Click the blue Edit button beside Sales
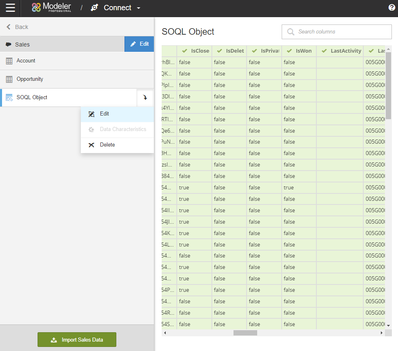Screen dimensions: 398x351 (x=139, y=44)
